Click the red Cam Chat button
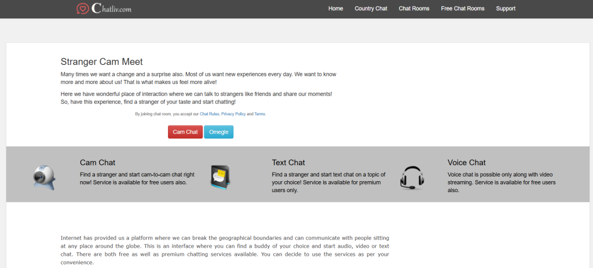The image size is (593, 268). [185, 132]
